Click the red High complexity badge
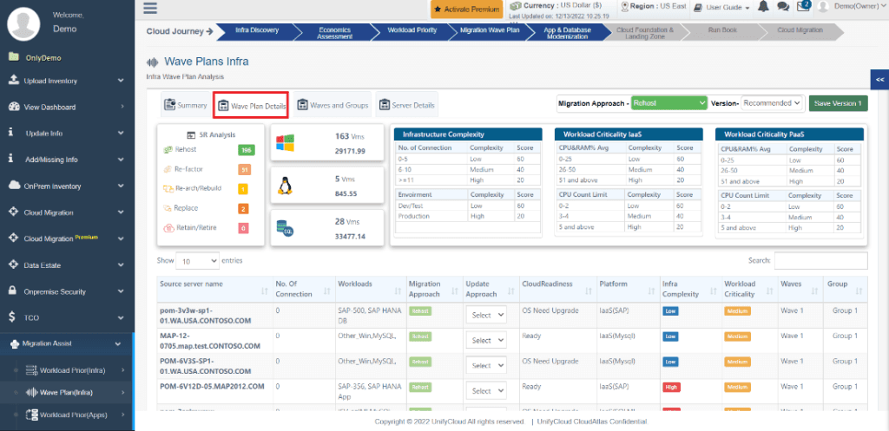The image size is (889, 431). click(671, 387)
